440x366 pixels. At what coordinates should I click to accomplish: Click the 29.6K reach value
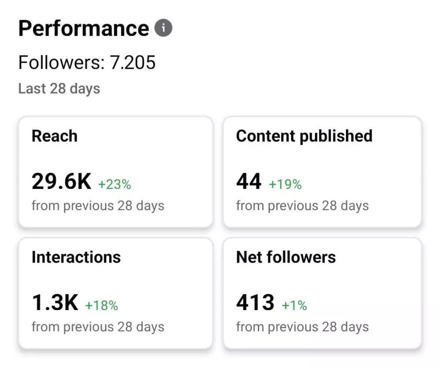point(62,181)
